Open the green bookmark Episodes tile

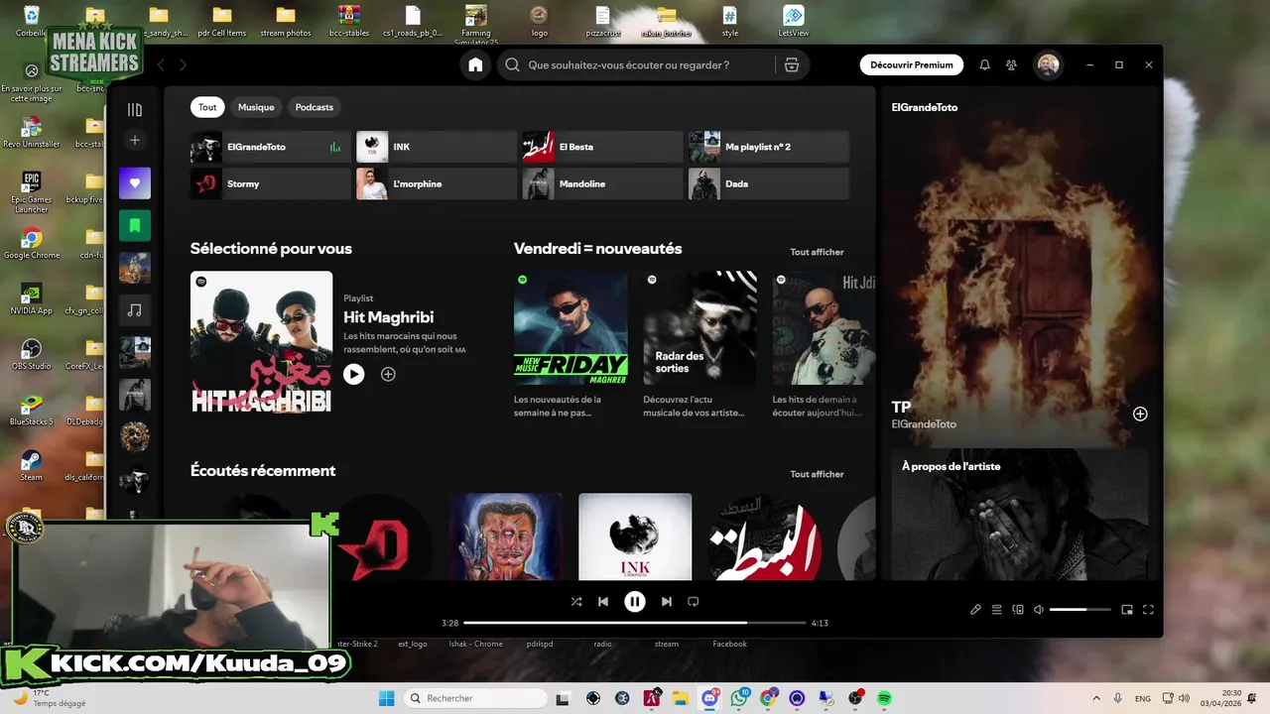pyautogui.click(x=135, y=225)
